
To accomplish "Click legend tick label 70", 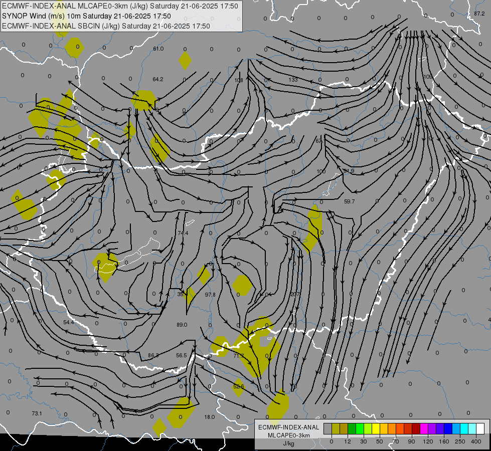I will coord(396,441).
